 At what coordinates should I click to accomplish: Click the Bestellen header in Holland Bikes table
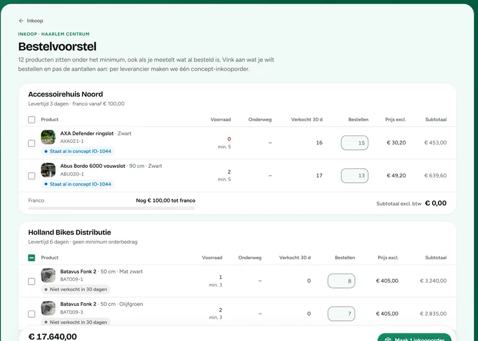tap(345, 257)
